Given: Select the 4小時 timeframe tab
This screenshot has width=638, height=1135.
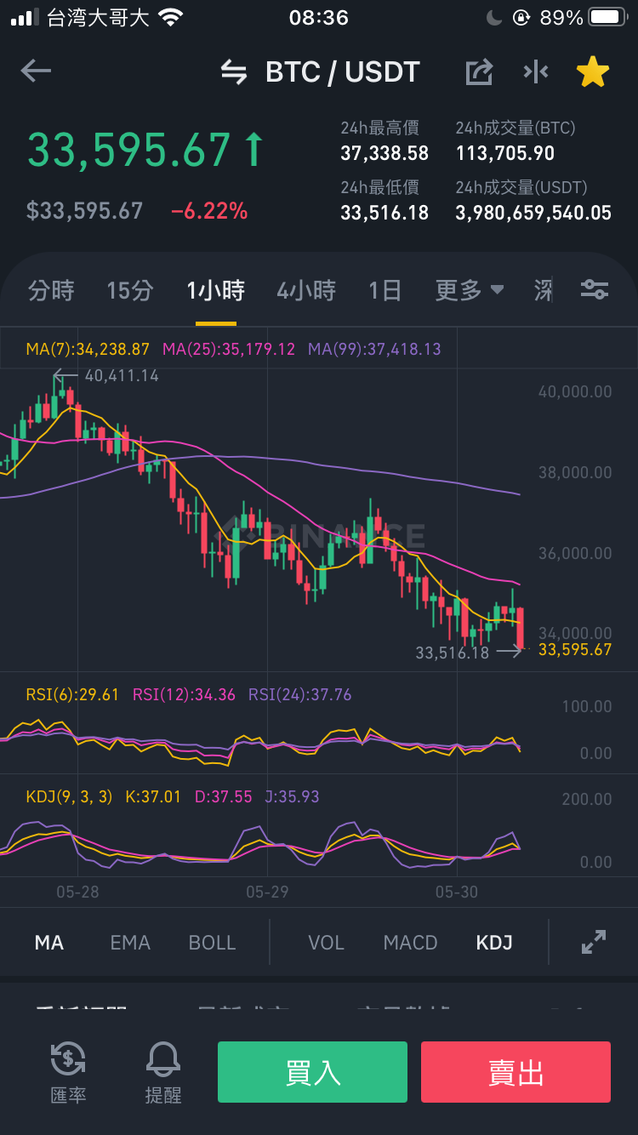Looking at the screenshot, I should pos(306,291).
